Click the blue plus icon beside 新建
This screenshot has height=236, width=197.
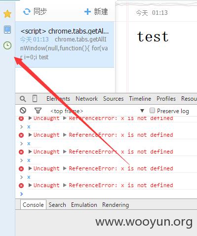[87, 12]
